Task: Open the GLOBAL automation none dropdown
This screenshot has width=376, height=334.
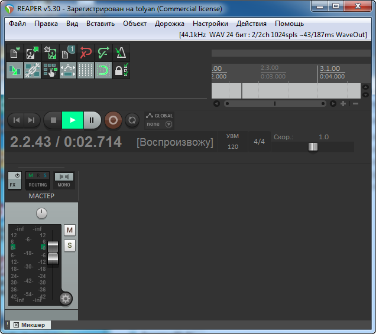Action: 161,125
